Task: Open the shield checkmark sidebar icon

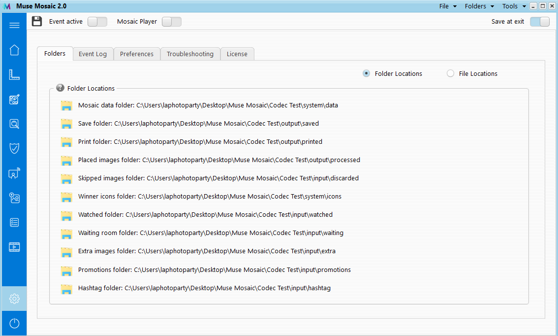Action: tap(14, 148)
